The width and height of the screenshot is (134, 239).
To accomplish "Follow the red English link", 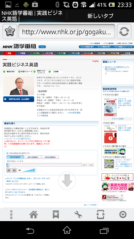I will 95,61.
